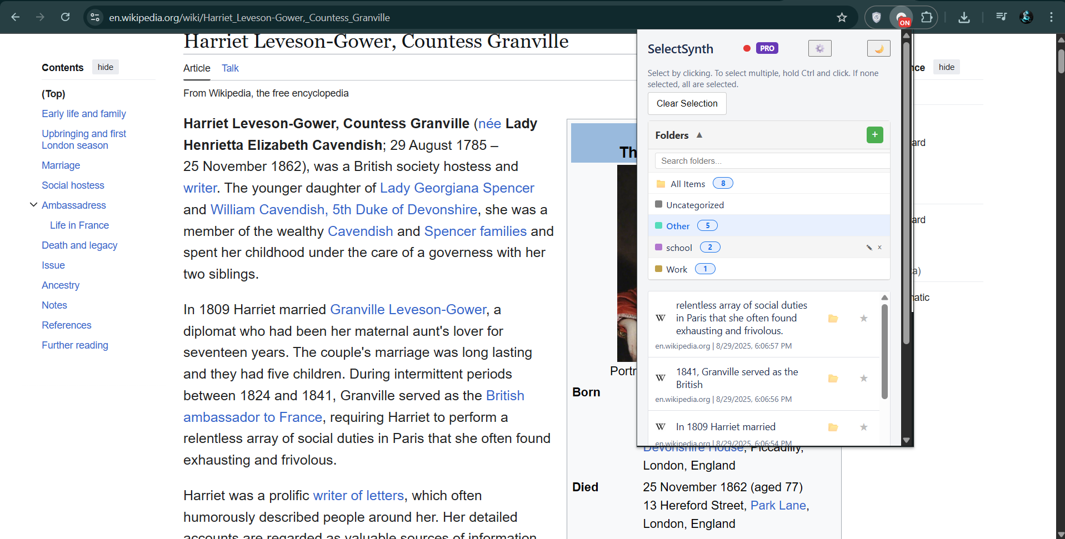Delete the school folder using its X icon
The image size is (1065, 539).
pos(879,248)
